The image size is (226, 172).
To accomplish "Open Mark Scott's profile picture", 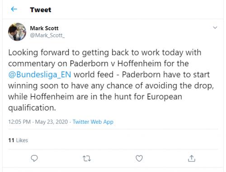I will tap(17, 32).
